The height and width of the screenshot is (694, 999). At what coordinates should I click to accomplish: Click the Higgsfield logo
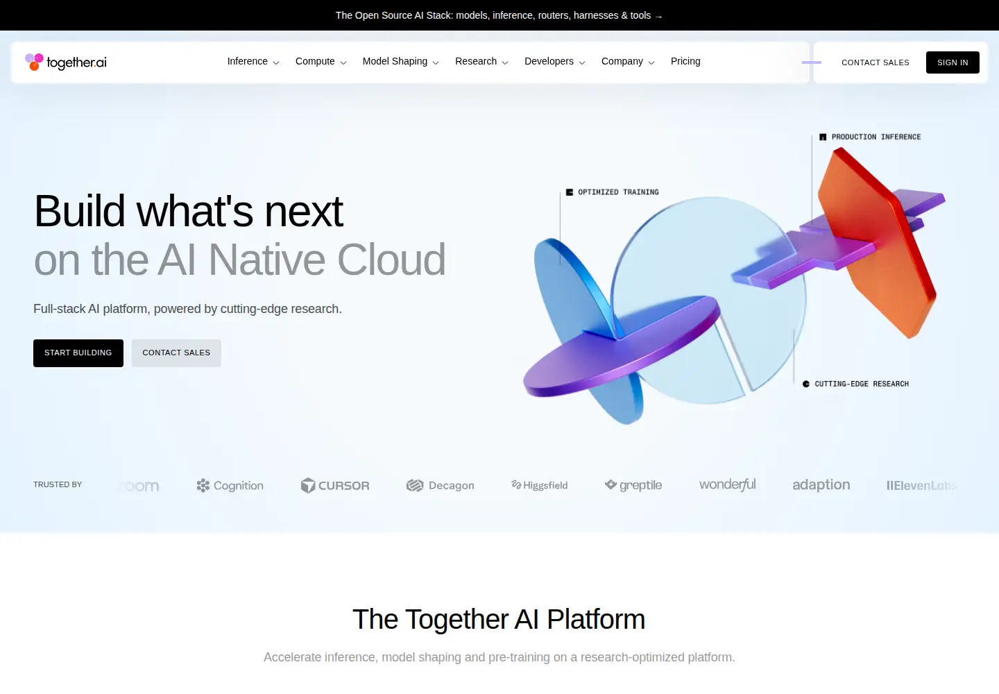pos(540,485)
